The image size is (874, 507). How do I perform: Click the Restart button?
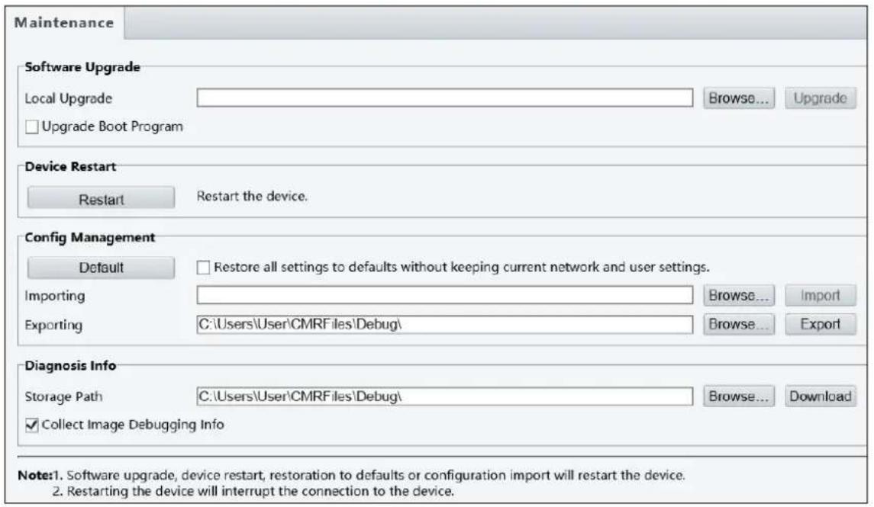coord(101,199)
